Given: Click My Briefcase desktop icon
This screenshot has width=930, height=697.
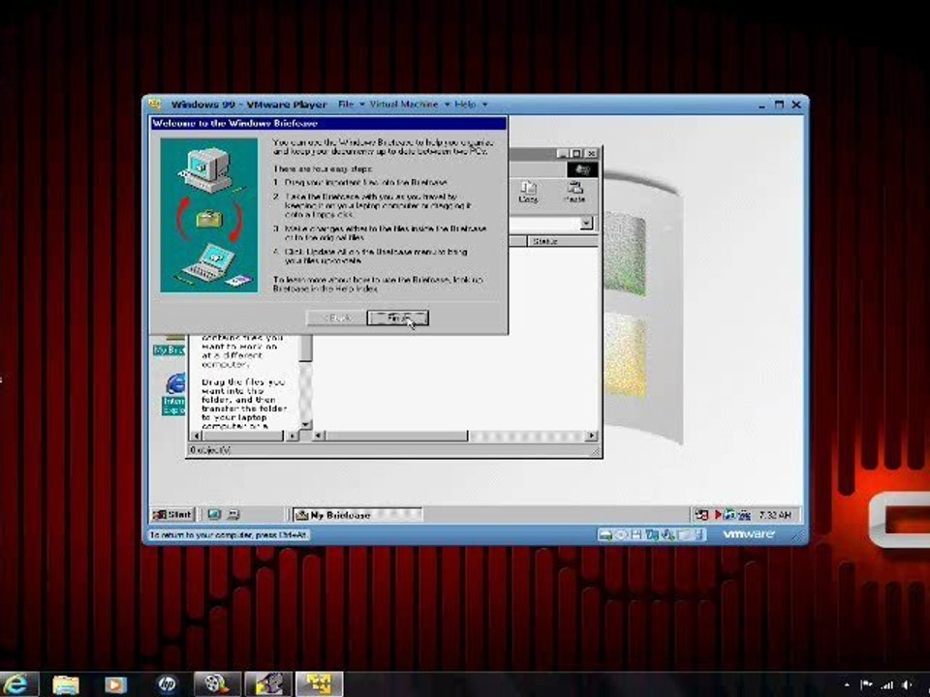Looking at the screenshot, I should click(170, 346).
